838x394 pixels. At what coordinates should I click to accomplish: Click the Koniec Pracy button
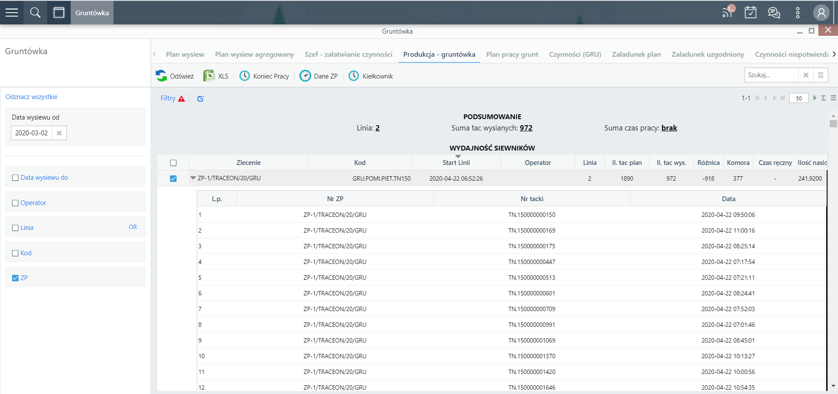click(x=264, y=76)
